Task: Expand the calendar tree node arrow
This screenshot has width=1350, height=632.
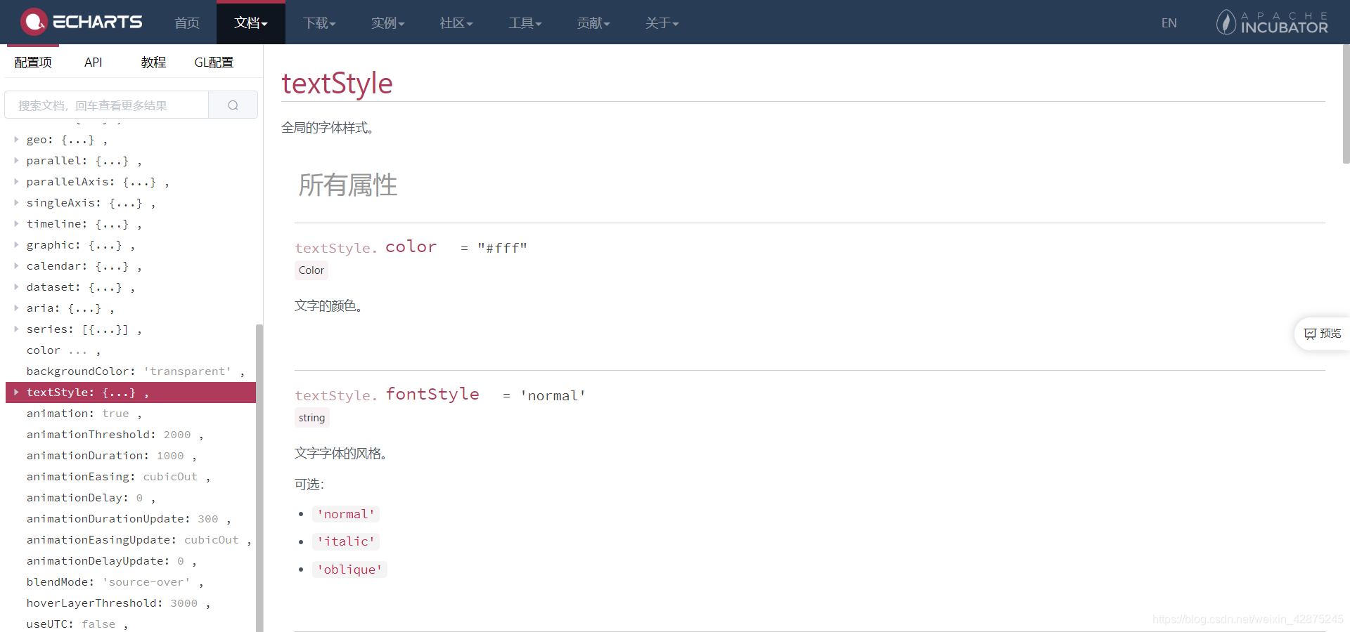Action: pyautogui.click(x=16, y=266)
